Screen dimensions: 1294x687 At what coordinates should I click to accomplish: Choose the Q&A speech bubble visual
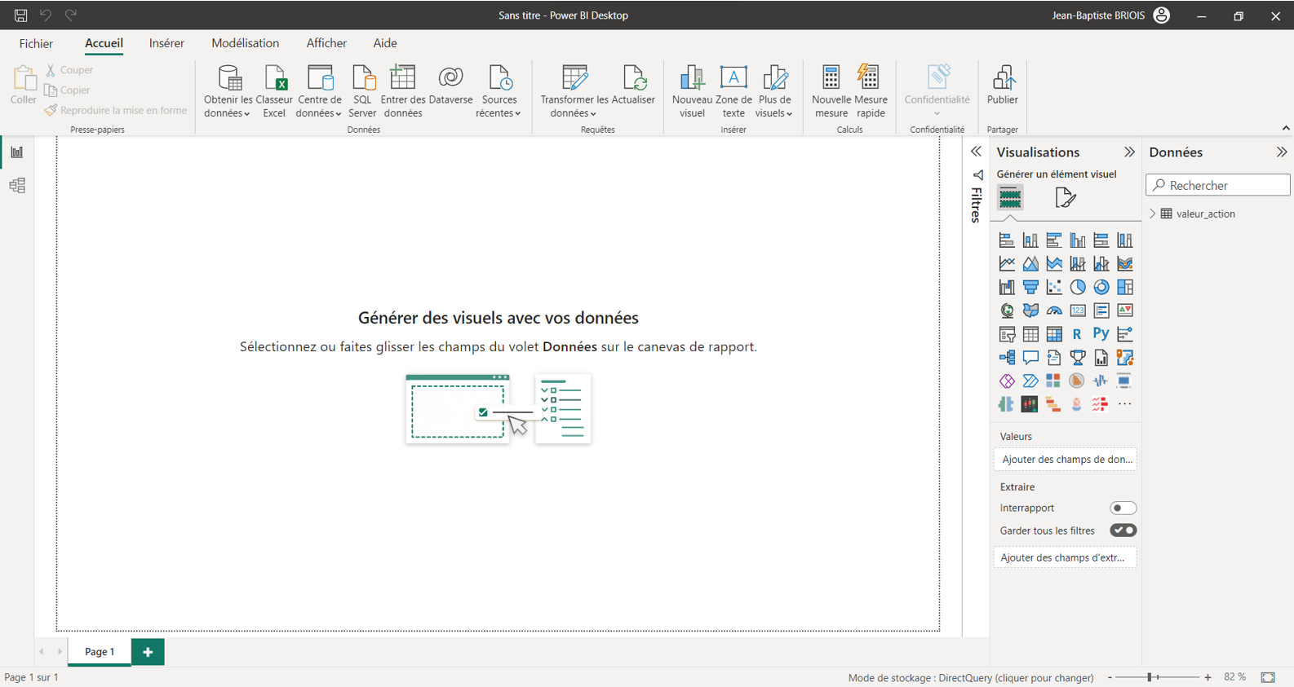coord(1030,358)
